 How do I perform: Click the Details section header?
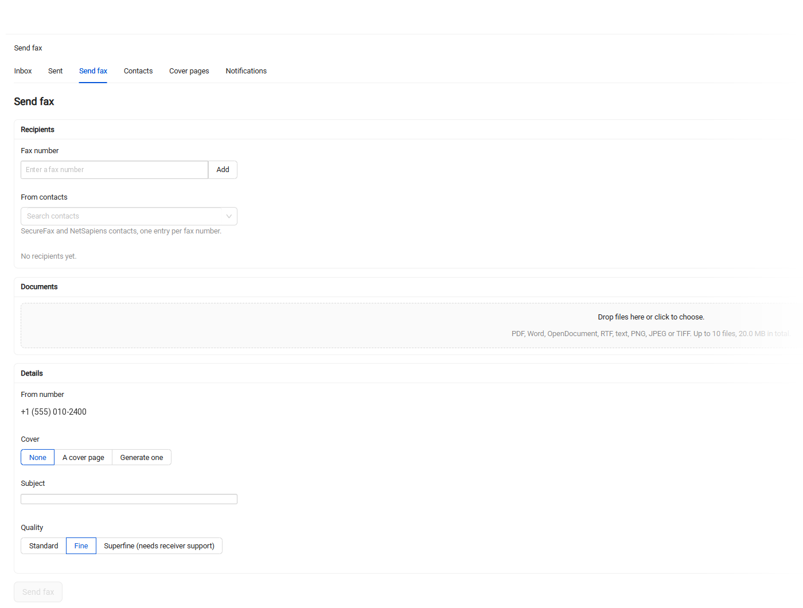coord(32,373)
